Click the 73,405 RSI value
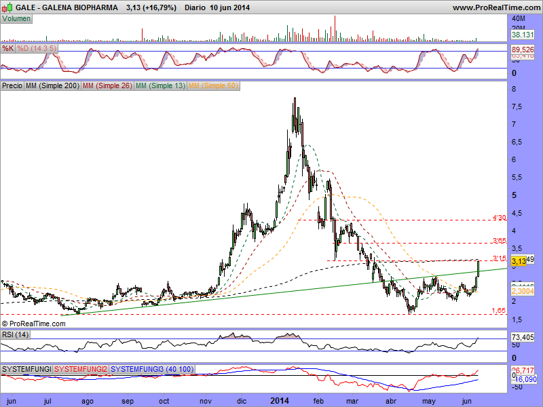This screenshot has width=543, height=407. (x=523, y=336)
